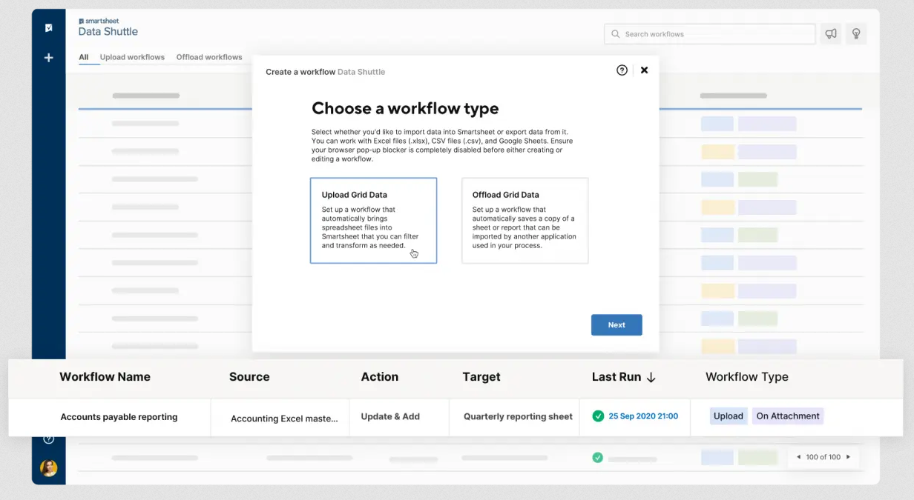The image size is (914, 500).
Task: Click the Action column header
Action: coord(380,377)
